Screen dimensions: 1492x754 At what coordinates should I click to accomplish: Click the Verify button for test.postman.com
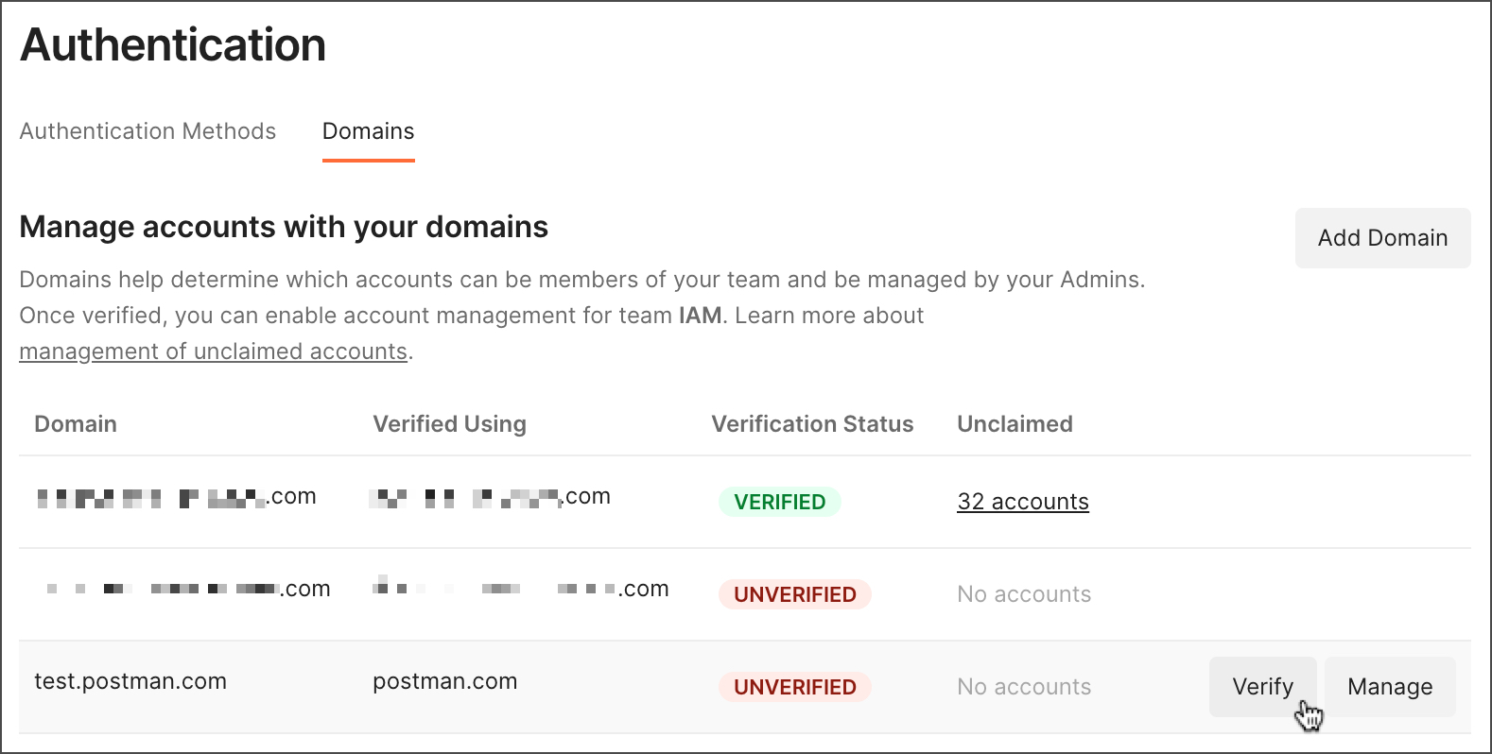(x=1262, y=686)
